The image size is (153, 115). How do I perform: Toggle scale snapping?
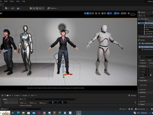coord(115,13)
